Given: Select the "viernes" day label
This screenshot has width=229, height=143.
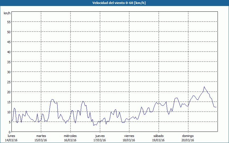Looking at the screenshot, I should [x=129, y=136].
